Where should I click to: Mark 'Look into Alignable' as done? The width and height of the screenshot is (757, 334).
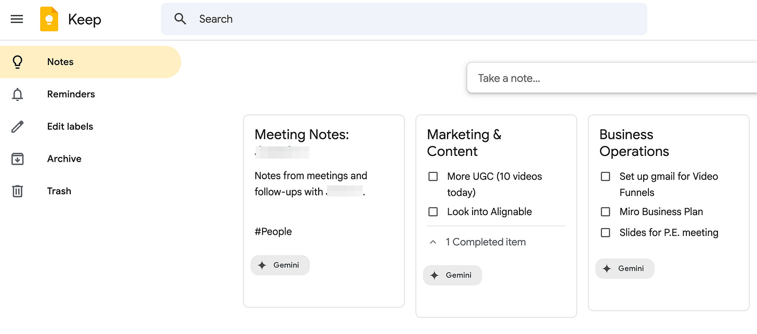coord(433,211)
